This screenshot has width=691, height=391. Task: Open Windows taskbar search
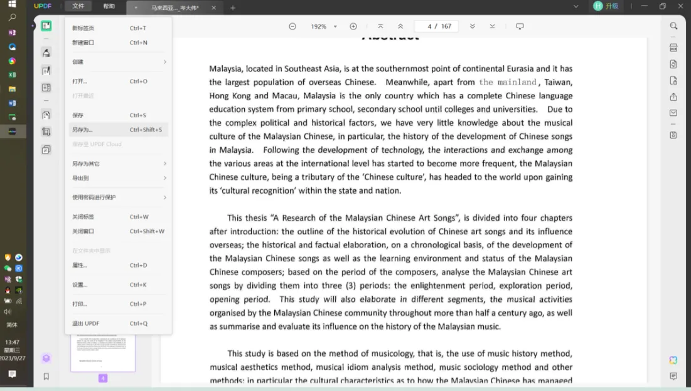coord(13,18)
